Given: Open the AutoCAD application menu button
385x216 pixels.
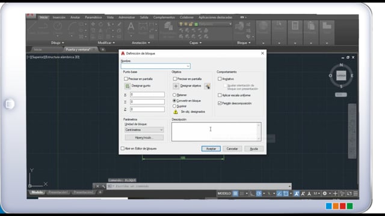Looking at the screenshot, I should click(31, 16).
